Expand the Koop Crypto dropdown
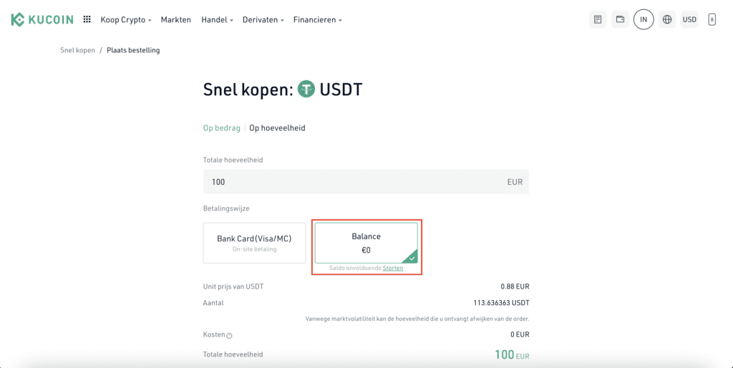Screen dimensions: 733x368 [126, 20]
